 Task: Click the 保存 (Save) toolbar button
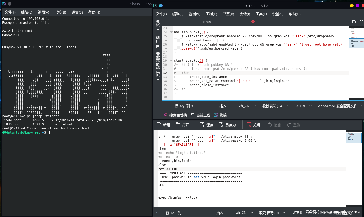coord(207,125)
